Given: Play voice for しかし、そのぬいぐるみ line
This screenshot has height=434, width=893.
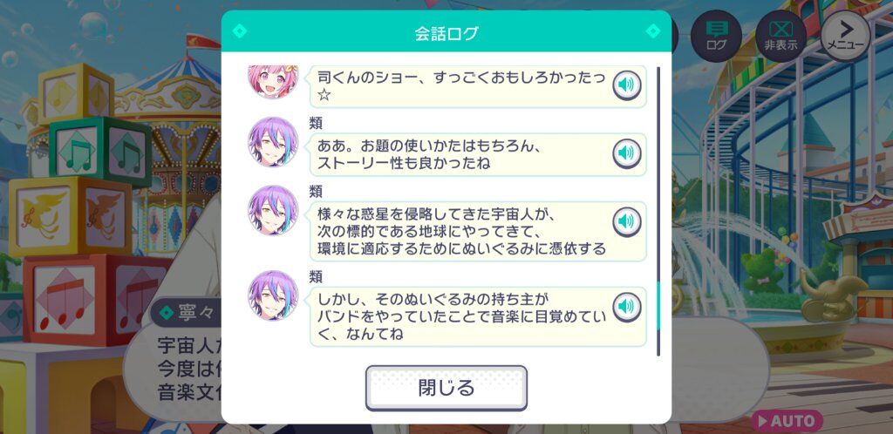Looking at the screenshot, I should tap(626, 307).
